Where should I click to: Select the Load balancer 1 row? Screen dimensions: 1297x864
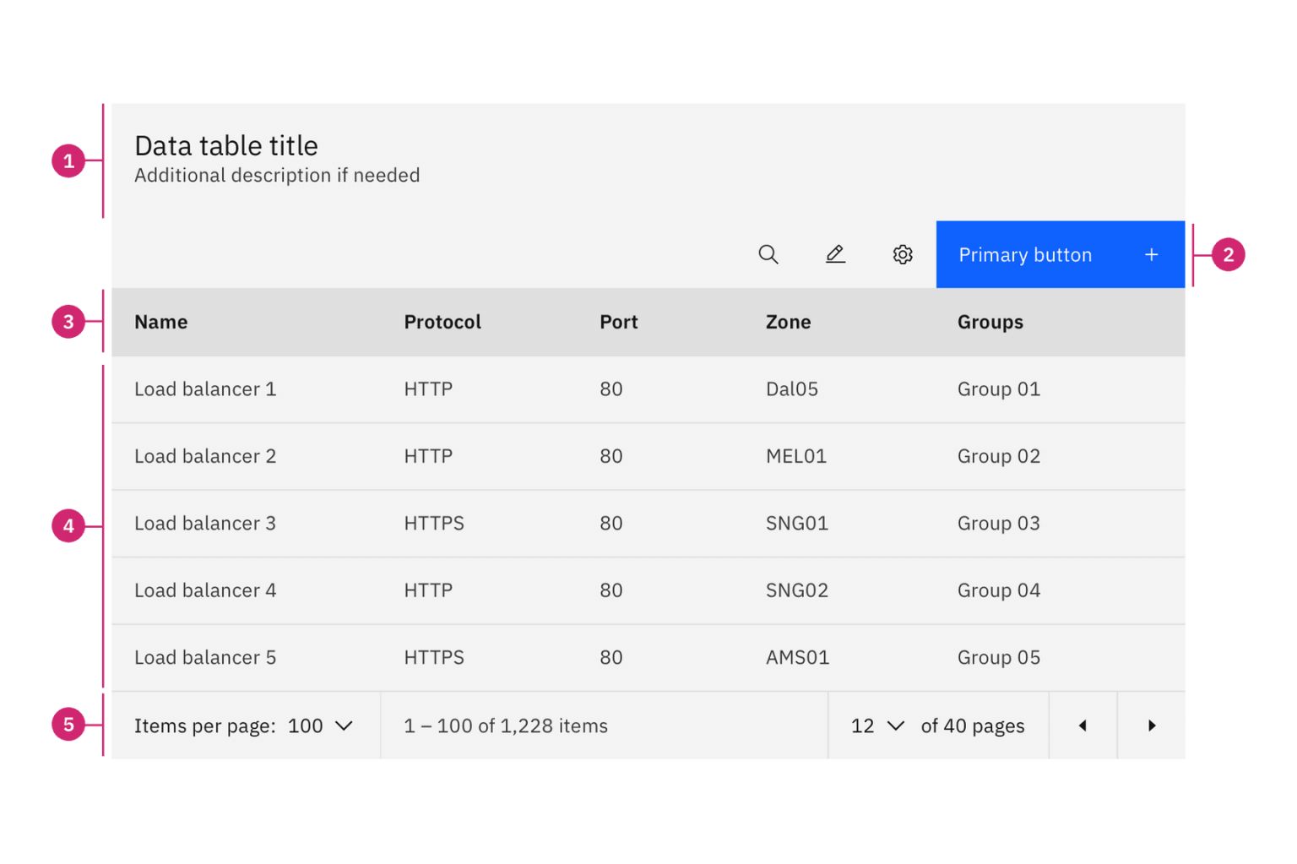point(205,389)
